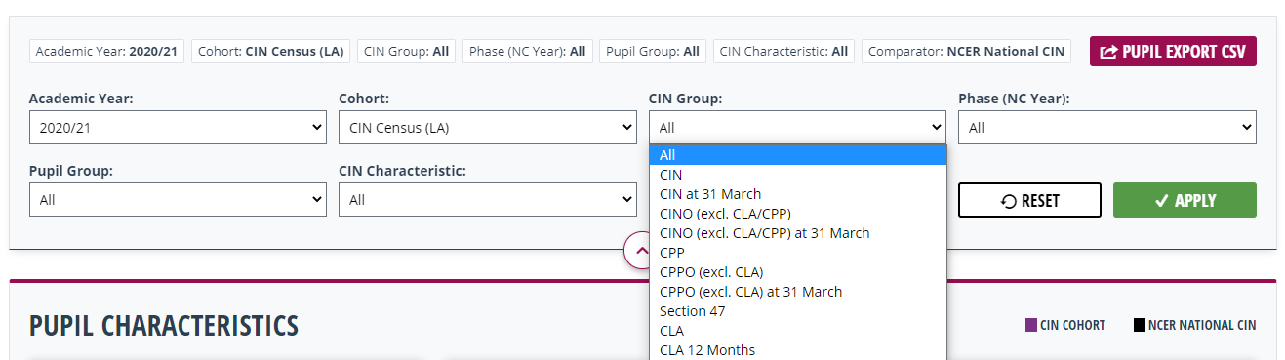Open the Academic Year dropdown
1285x360 pixels.
(x=178, y=127)
